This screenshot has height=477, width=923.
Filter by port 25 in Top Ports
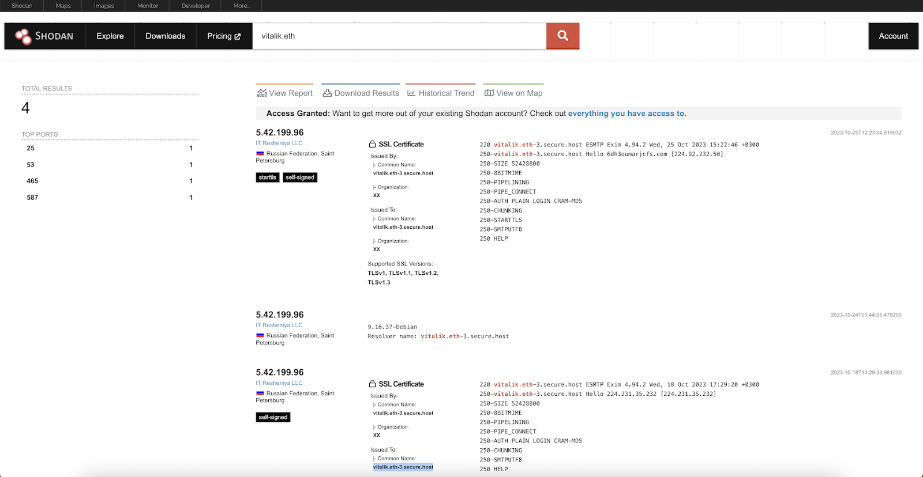click(x=31, y=148)
